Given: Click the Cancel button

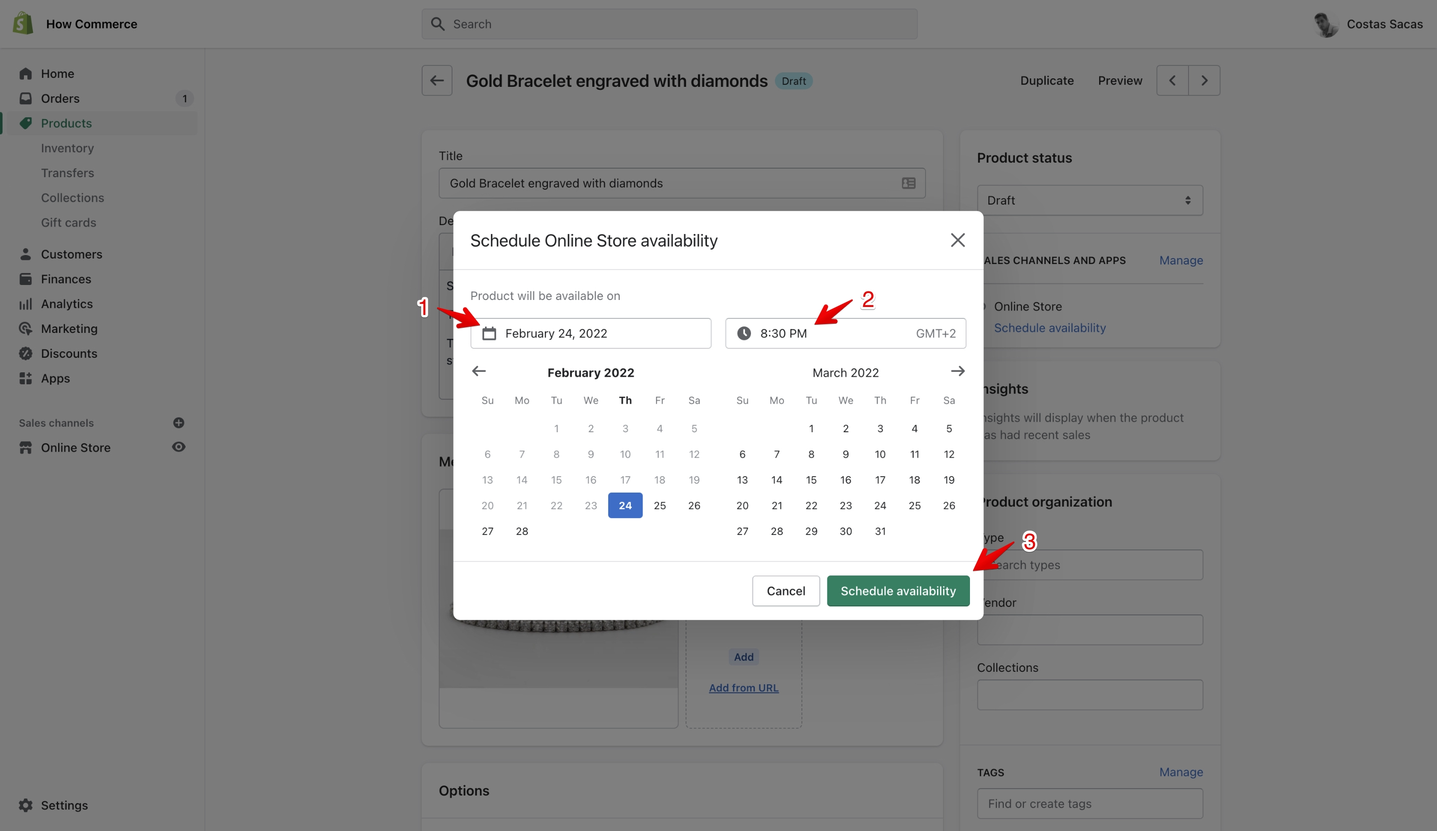Looking at the screenshot, I should point(786,591).
